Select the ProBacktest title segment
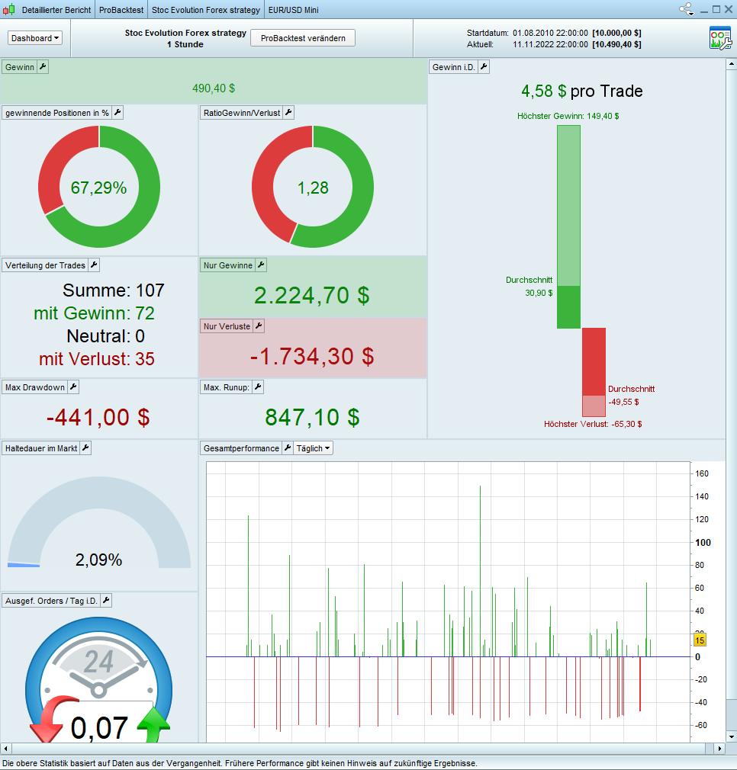737x770 pixels. click(121, 10)
